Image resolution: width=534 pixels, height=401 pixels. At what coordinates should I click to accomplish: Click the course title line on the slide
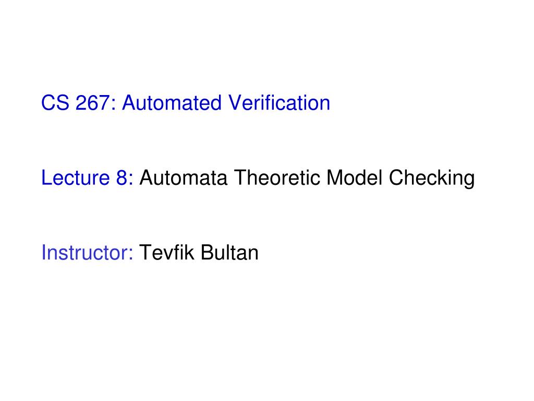point(186,103)
